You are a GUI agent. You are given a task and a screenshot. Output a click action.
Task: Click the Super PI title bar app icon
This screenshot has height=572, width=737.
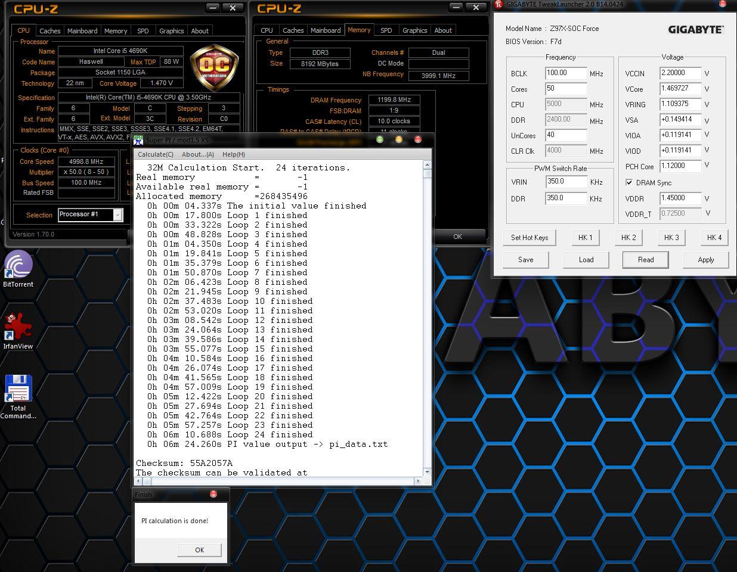(x=138, y=139)
